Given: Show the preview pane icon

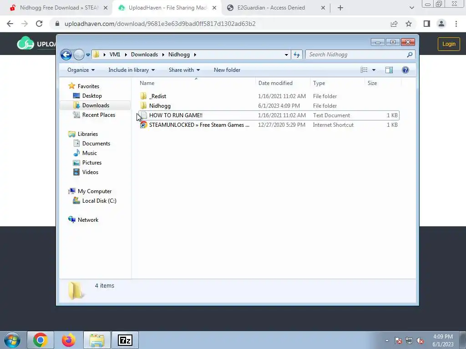Looking at the screenshot, I should click(389, 70).
